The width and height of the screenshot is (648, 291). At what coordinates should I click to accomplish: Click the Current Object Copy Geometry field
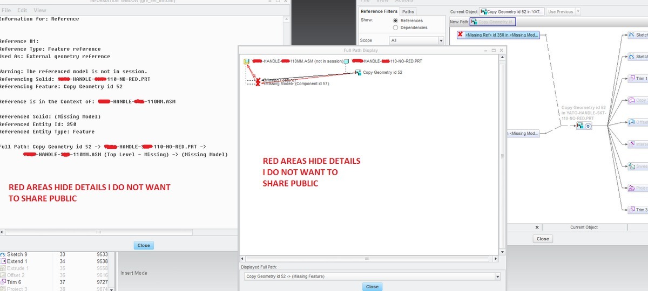(x=512, y=11)
